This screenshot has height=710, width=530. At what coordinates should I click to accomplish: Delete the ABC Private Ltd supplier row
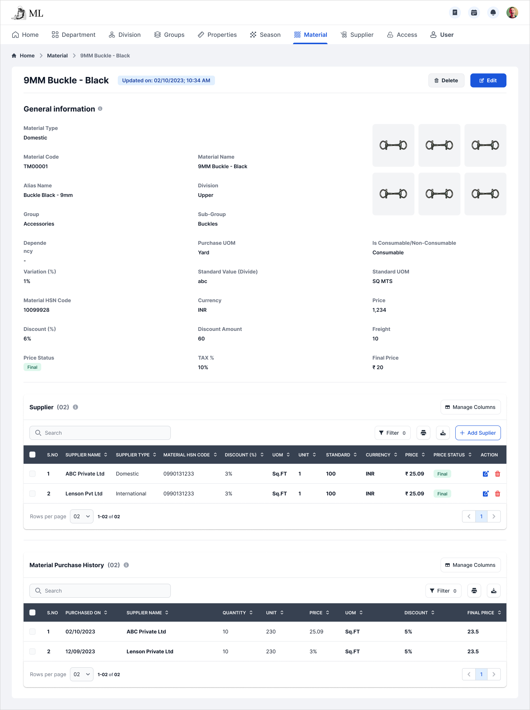tap(498, 474)
